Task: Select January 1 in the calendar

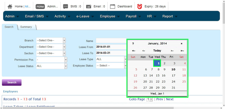Action: [157, 63]
